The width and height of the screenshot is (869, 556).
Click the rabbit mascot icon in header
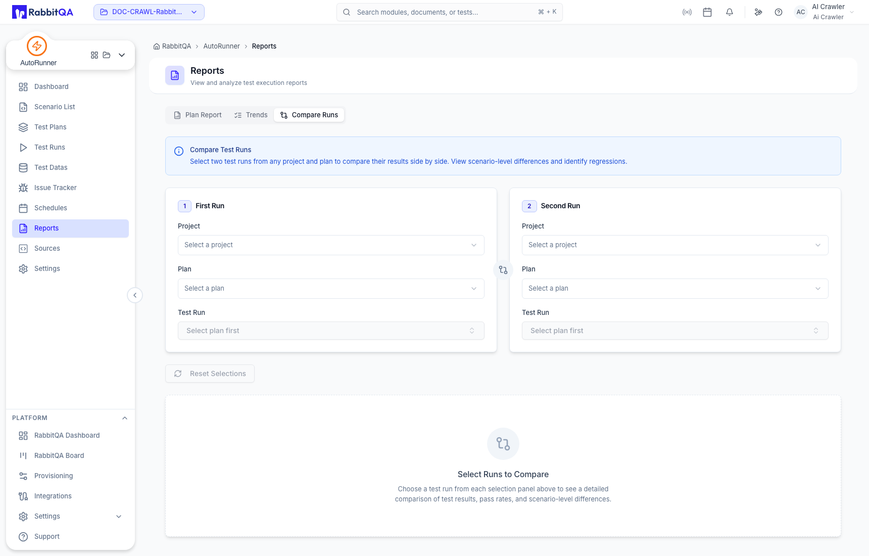(758, 12)
